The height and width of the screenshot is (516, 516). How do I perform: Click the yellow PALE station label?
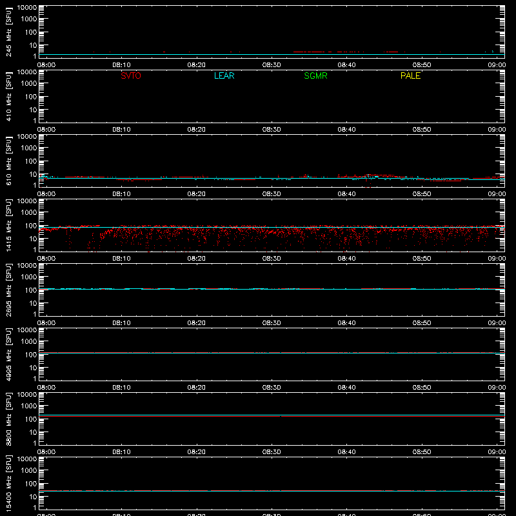[x=410, y=75]
